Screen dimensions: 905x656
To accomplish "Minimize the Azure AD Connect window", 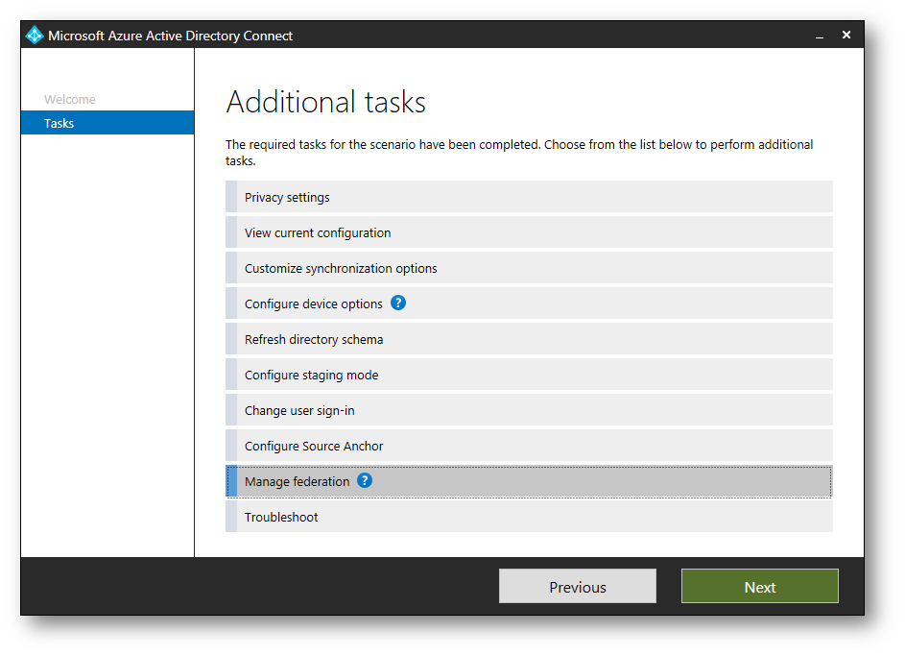I will point(820,36).
